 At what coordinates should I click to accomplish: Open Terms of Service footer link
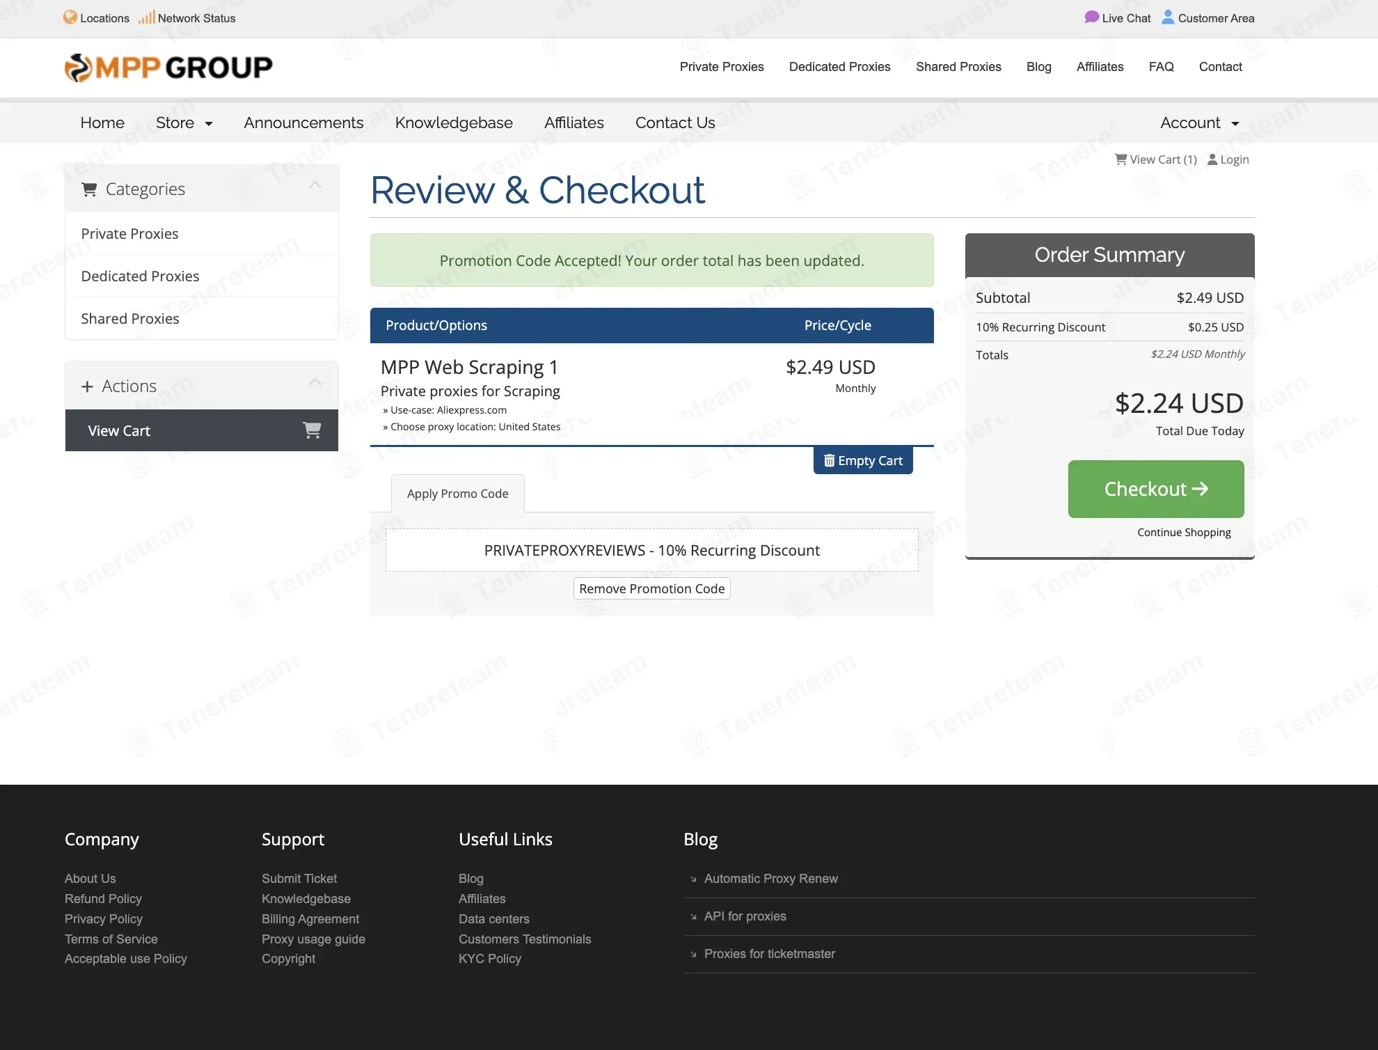(111, 939)
